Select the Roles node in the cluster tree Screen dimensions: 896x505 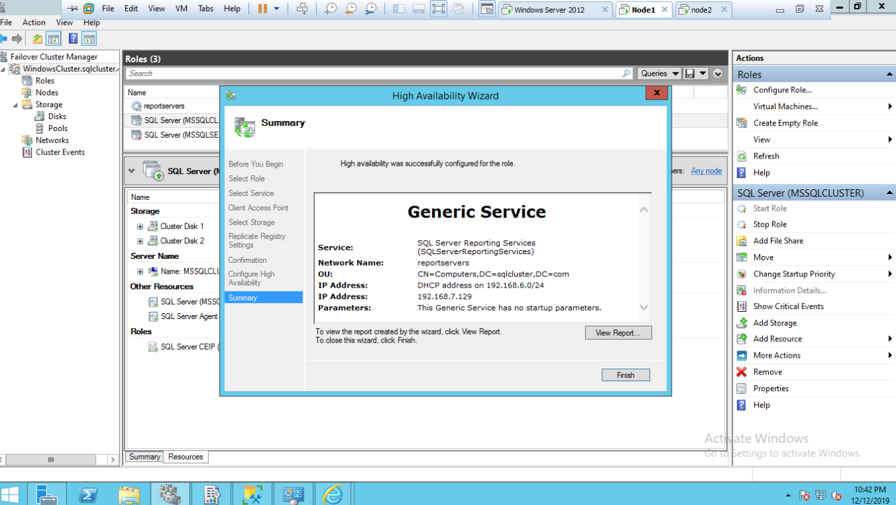click(45, 81)
